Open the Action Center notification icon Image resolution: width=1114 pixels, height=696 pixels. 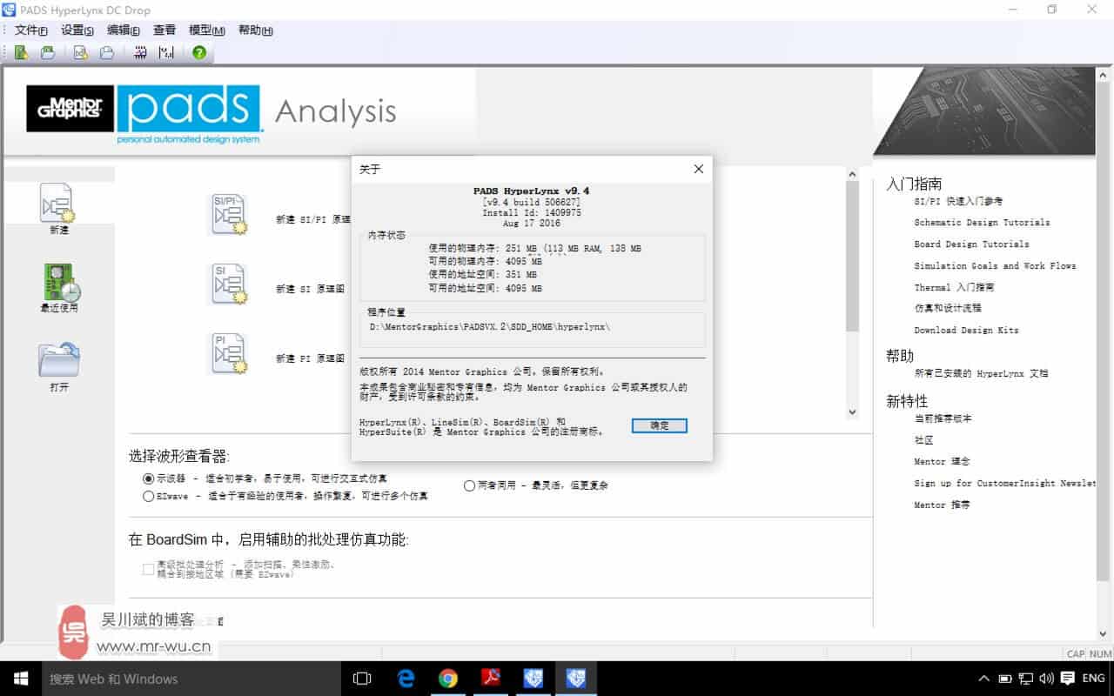[1069, 679]
